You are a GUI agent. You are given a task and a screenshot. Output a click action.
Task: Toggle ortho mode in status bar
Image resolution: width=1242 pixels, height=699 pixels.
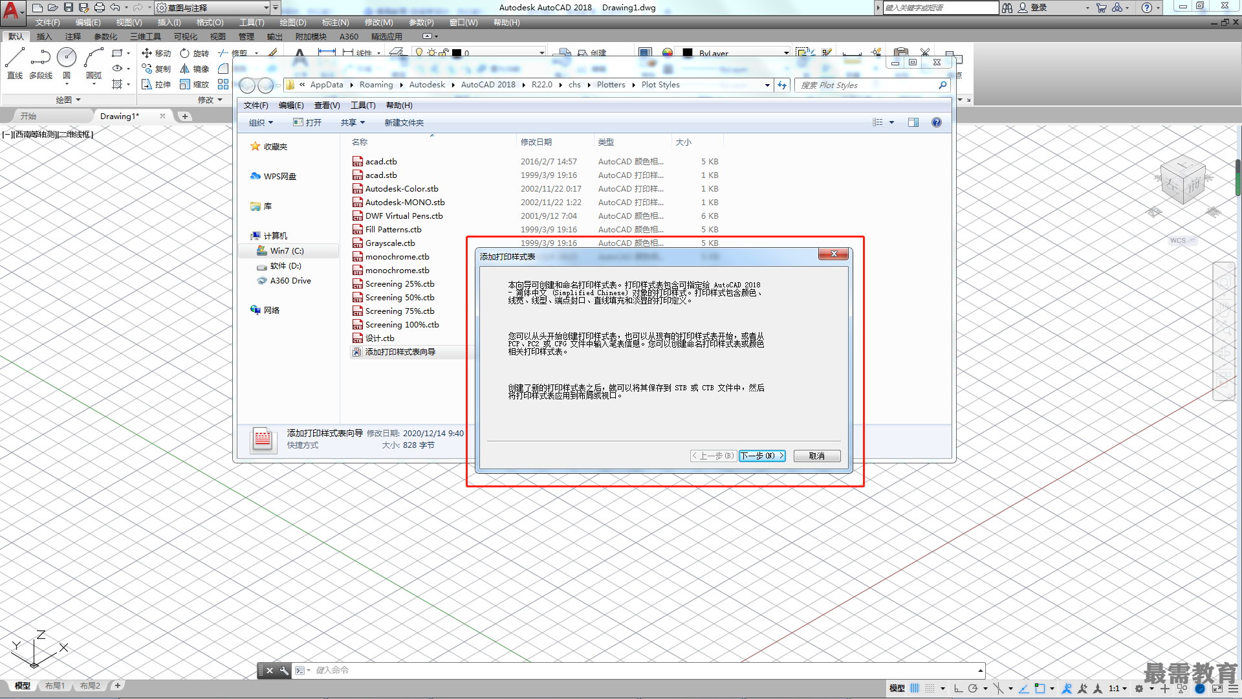point(958,689)
